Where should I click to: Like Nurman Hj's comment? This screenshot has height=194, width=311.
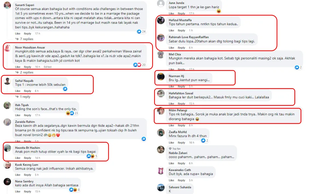[x=171, y=87]
